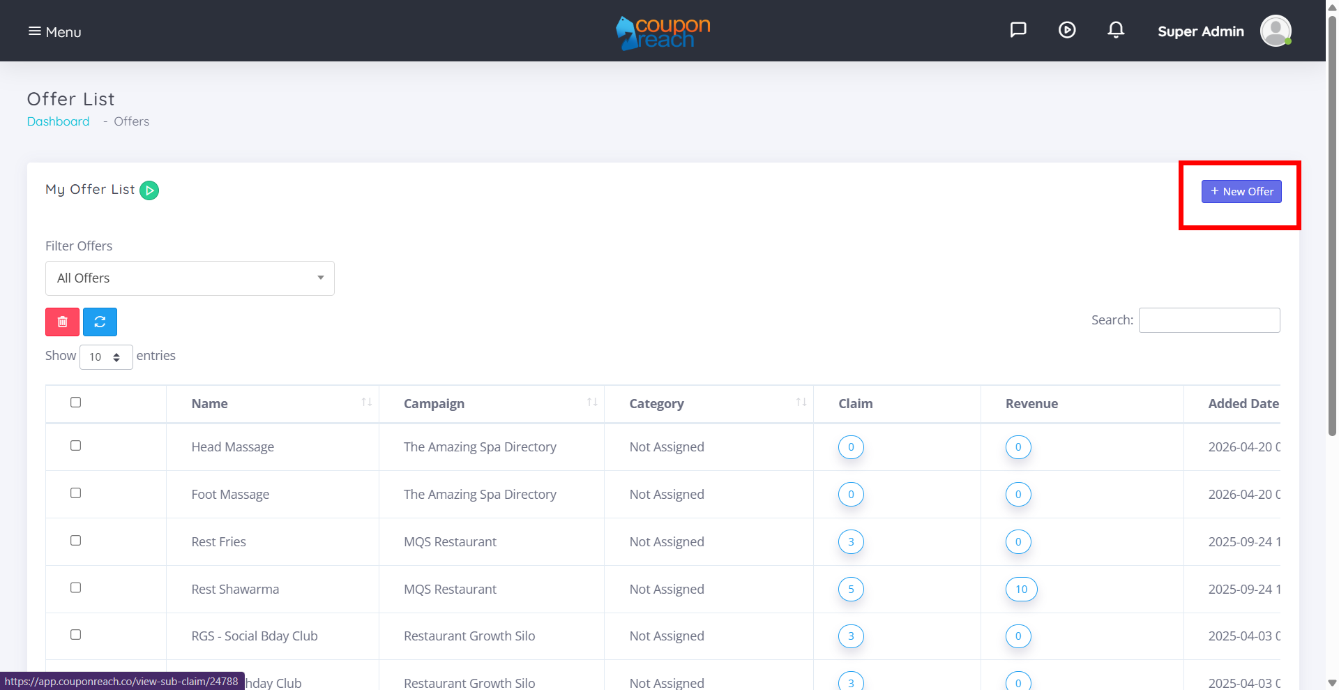Open Rest Fries revenue badge
The image size is (1339, 690).
point(1018,542)
